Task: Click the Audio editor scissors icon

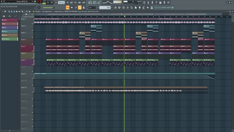Action: pos(148,3)
